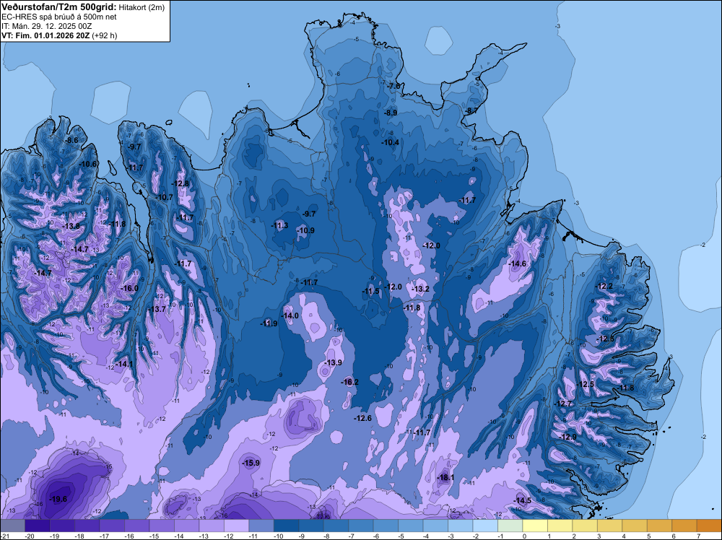Click the 'VT: Fim. 01.01.2026 20Z' valid time
The width and height of the screenshot is (722, 540).
coord(45,35)
